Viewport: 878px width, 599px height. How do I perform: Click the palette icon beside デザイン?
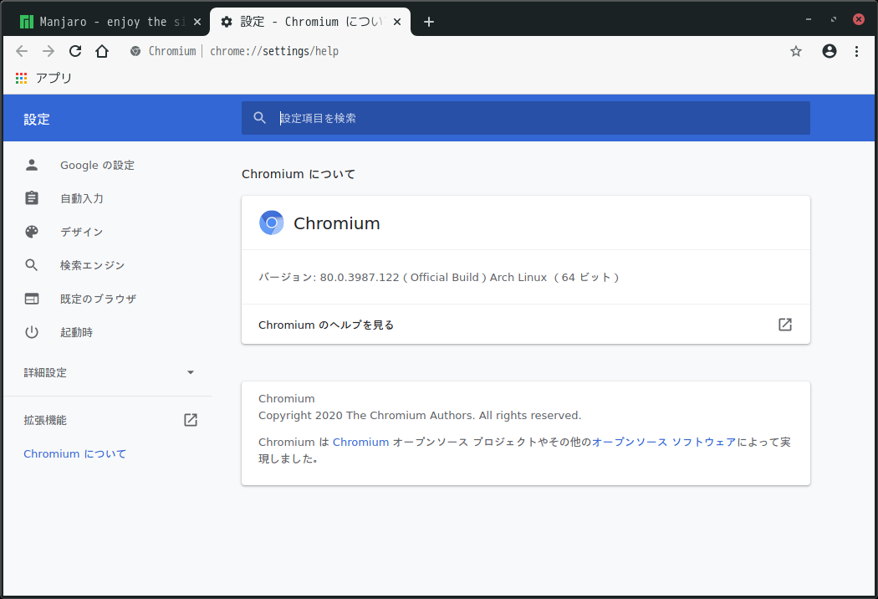pos(32,232)
